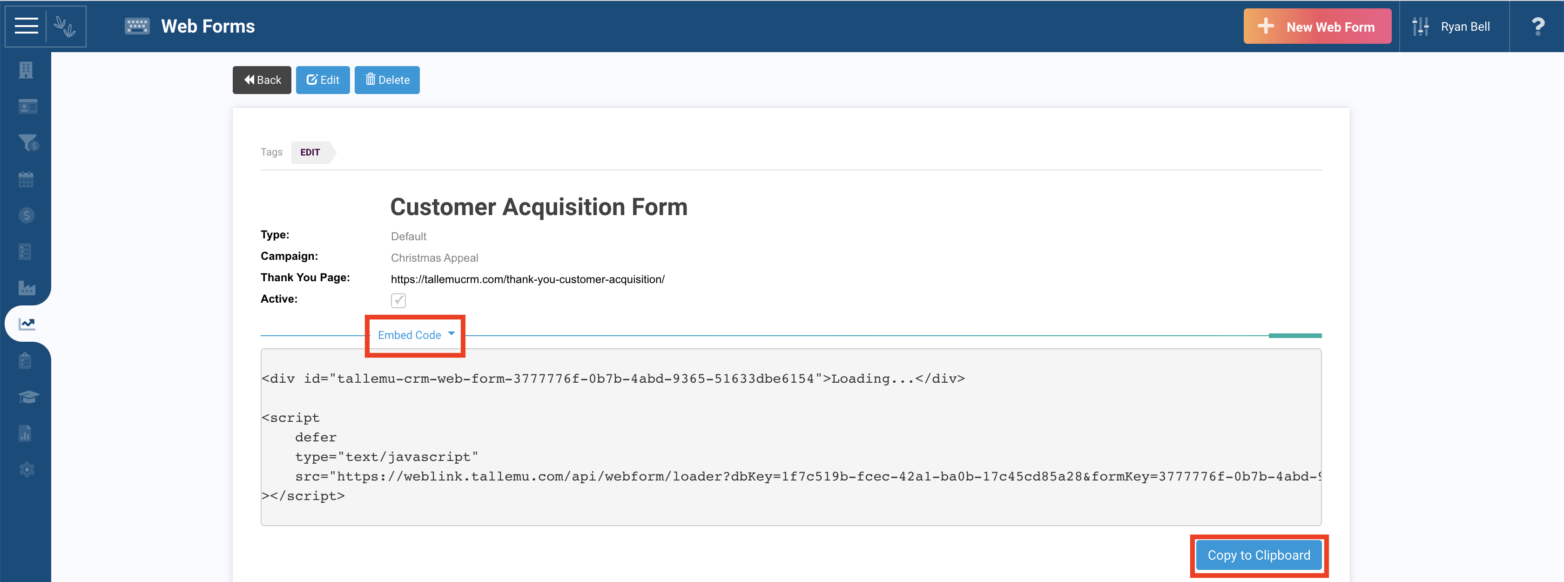Open the contact card sidebar icon

(27, 106)
